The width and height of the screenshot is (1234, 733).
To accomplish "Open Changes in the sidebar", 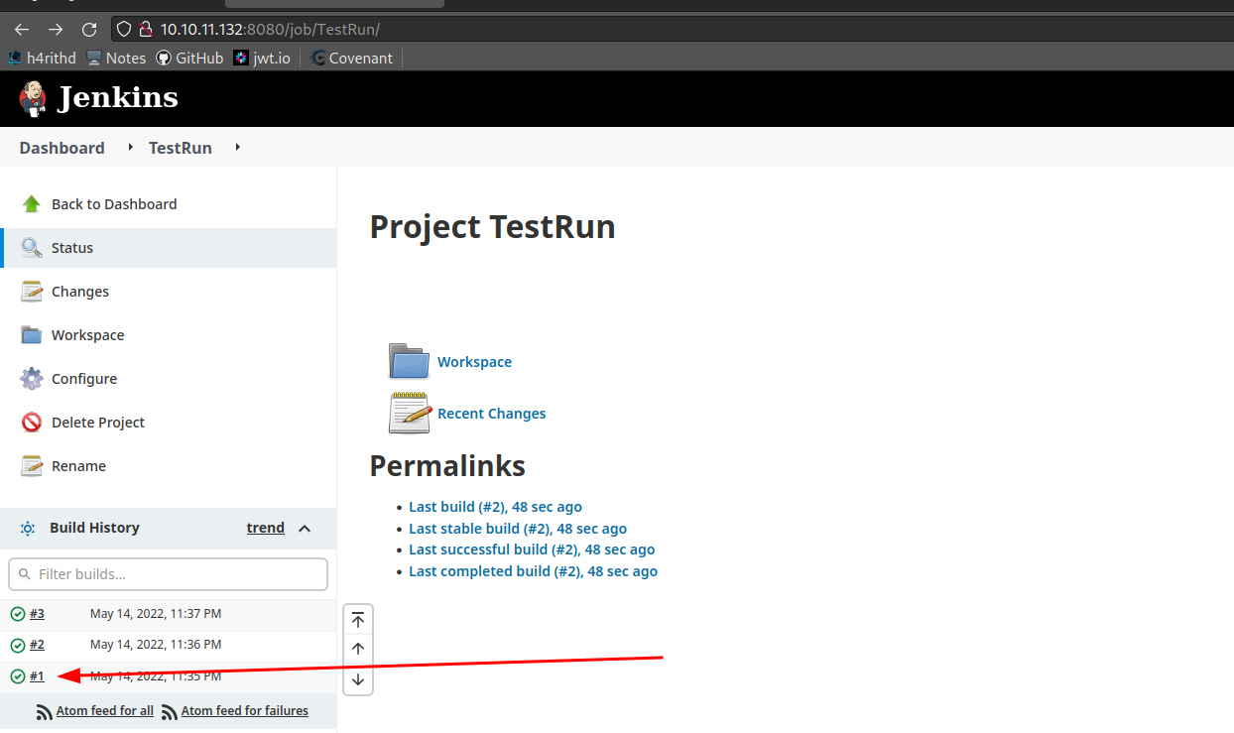I will pos(169,292).
